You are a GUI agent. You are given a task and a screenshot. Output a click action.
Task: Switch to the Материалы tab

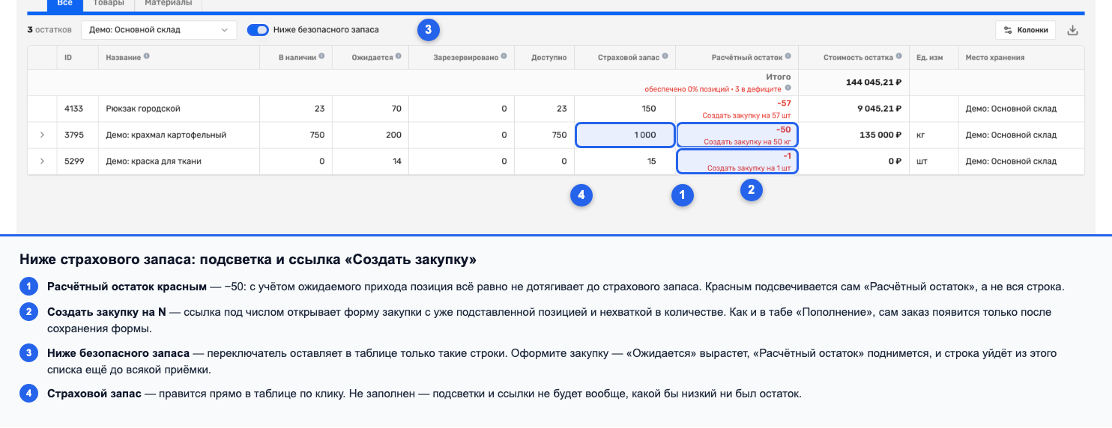pos(168,4)
